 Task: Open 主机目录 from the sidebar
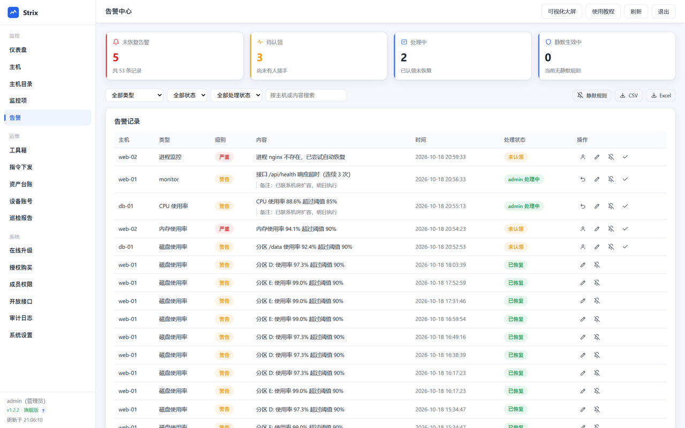point(48,84)
